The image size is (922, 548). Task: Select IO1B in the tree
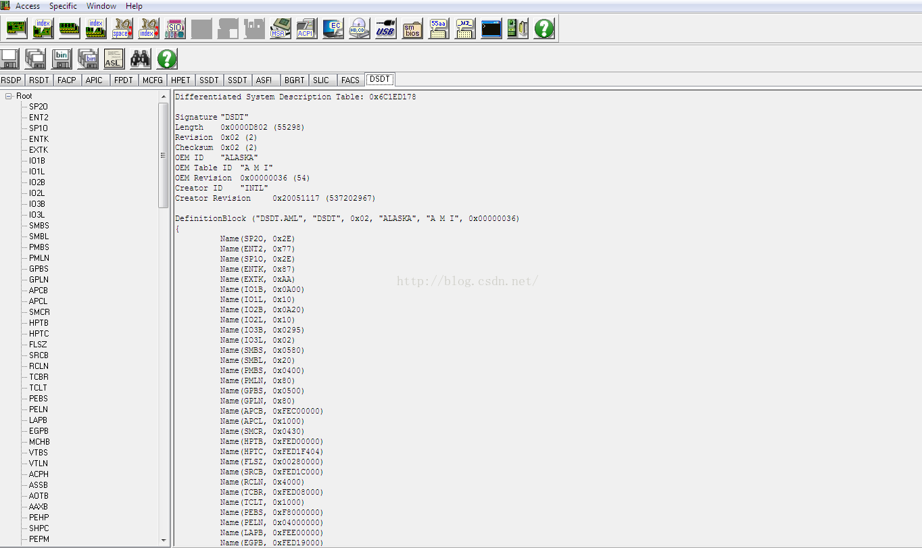[x=37, y=161]
